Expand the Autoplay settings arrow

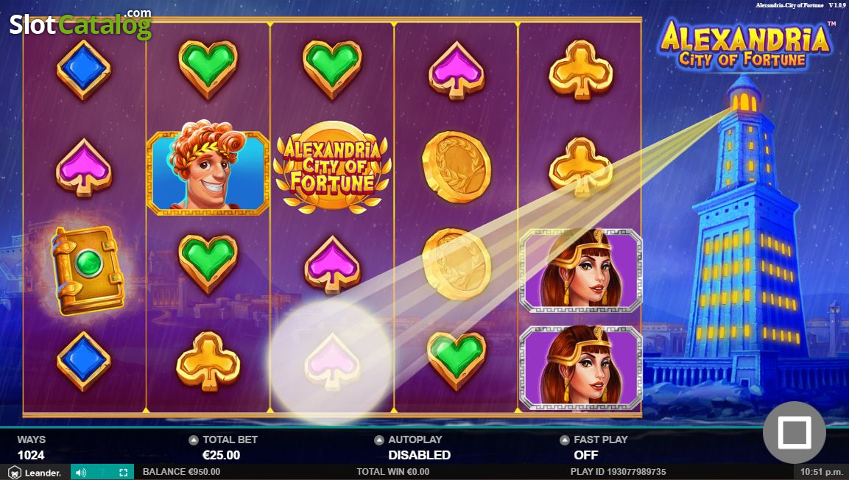pyautogui.click(x=379, y=440)
